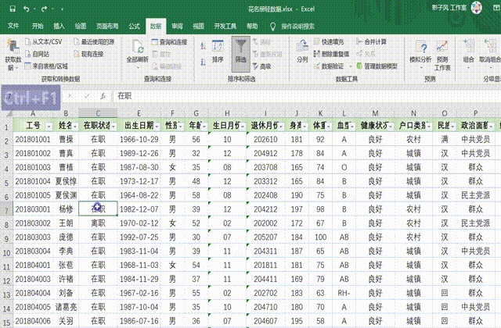This screenshot has height=328, width=501.
Task: Click the formula bar showing 在职
Action: (306, 96)
